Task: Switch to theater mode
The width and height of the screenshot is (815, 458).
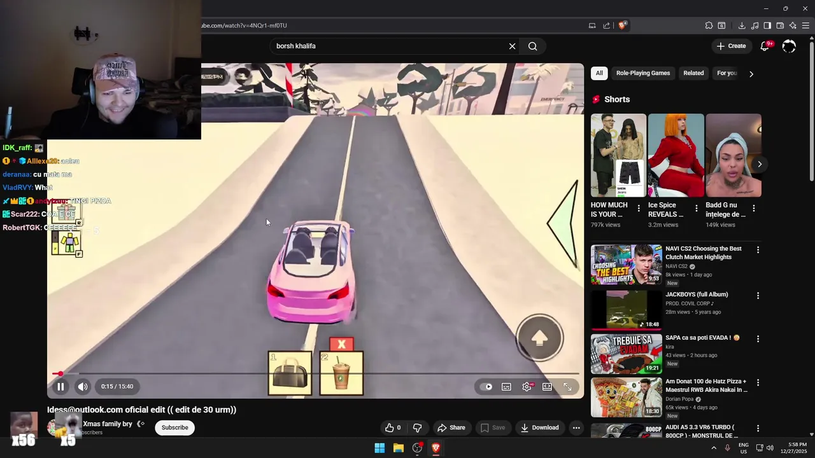Action: point(547,387)
